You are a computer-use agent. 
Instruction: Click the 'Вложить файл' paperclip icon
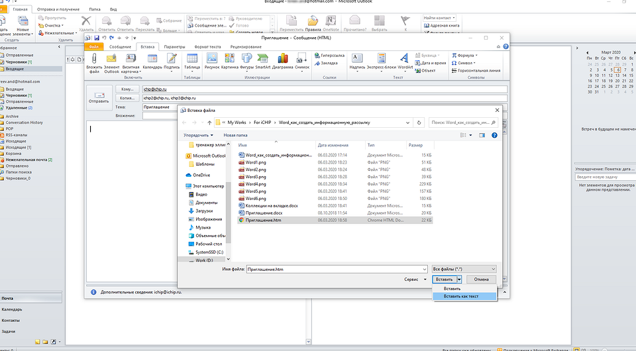(94, 62)
